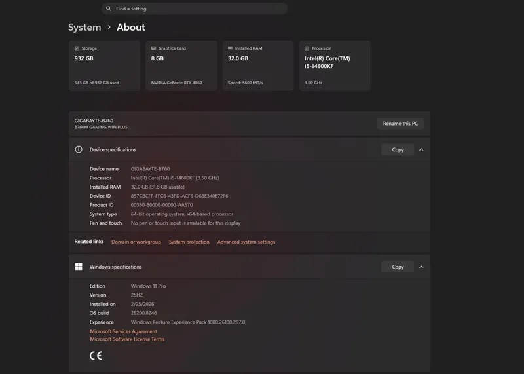Image resolution: width=524 pixels, height=374 pixels.
Task: Select Installed on date 2/25/2026
Action: click(x=142, y=304)
